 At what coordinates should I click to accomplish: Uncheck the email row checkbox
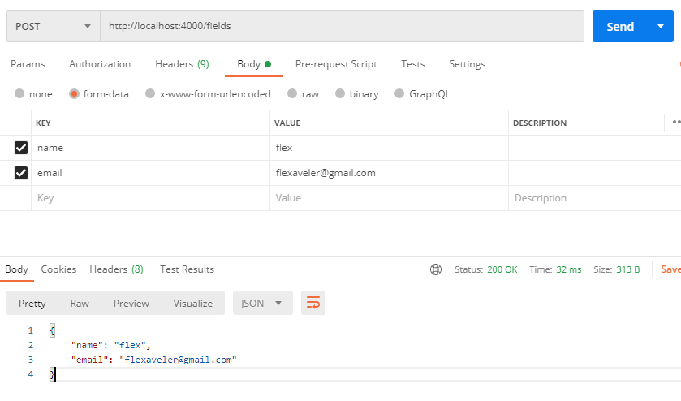(21, 173)
